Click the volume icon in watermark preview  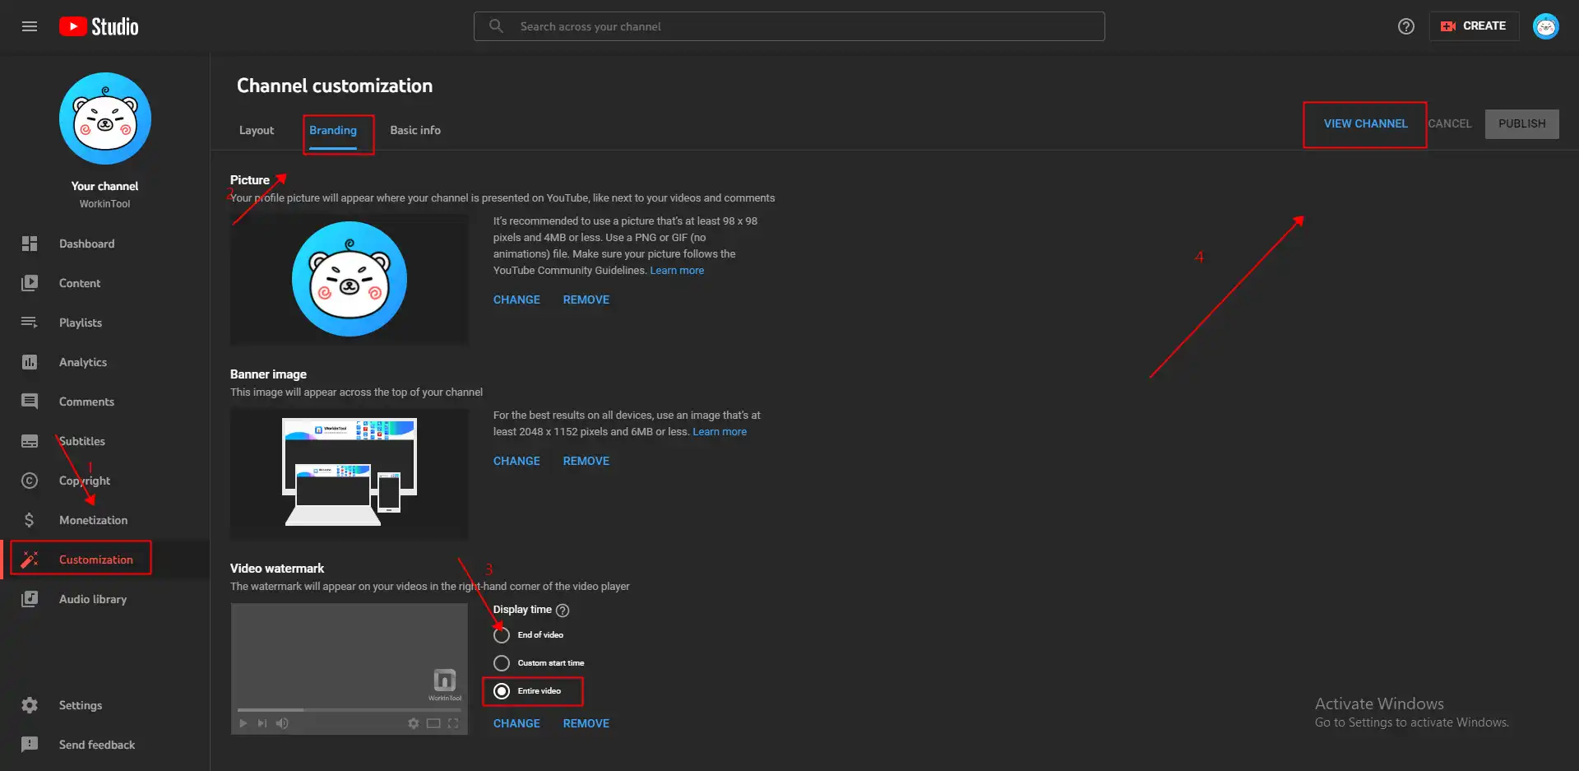282,723
